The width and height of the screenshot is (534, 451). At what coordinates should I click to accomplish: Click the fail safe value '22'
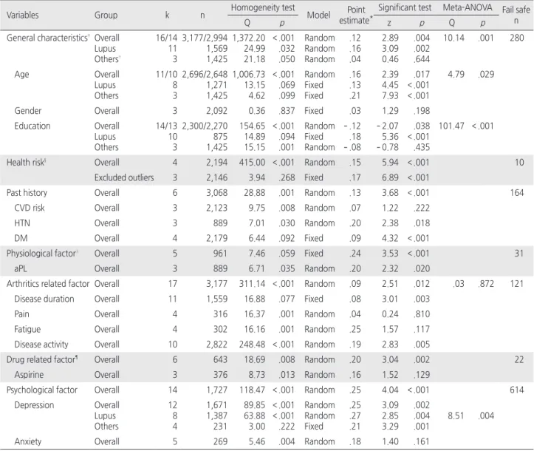[518, 359]
